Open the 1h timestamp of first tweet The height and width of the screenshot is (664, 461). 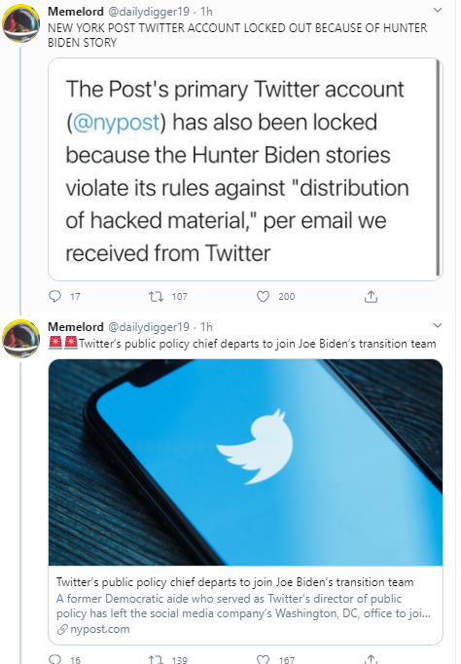206,12
